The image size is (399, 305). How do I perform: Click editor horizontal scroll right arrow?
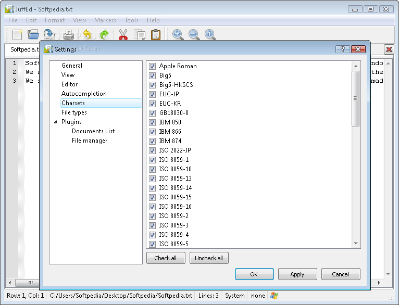(379, 283)
